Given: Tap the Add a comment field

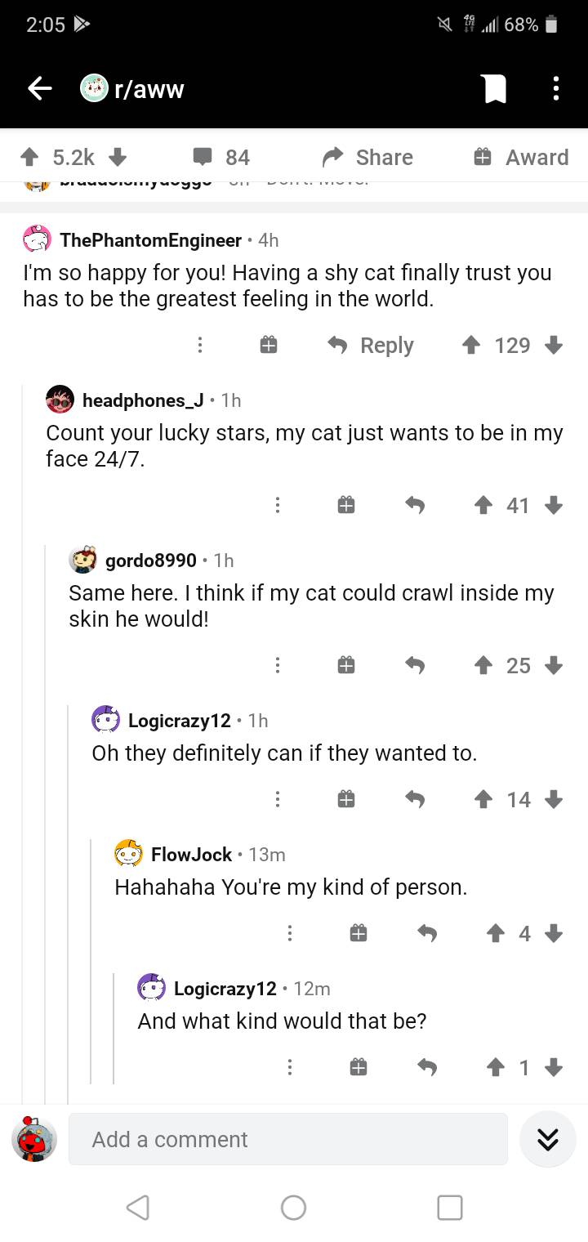Looking at the screenshot, I should 287,1139.
